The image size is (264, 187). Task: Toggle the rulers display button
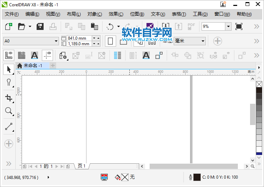pyautogui.click(x=9, y=55)
